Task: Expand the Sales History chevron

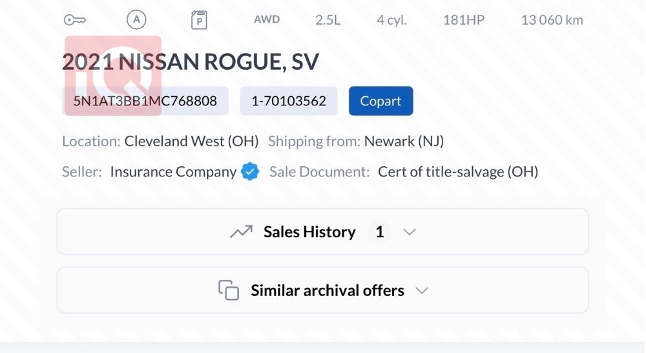Action: point(410,232)
